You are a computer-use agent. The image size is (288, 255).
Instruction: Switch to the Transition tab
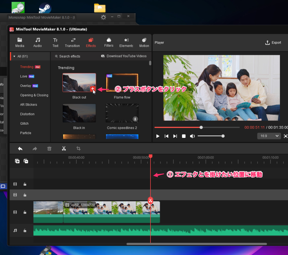pyautogui.click(x=72, y=42)
